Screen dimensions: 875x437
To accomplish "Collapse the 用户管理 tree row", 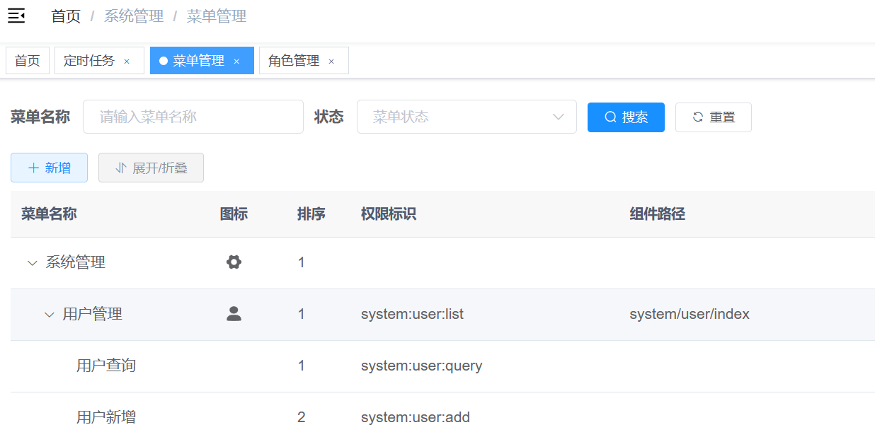I will pyautogui.click(x=49, y=315).
